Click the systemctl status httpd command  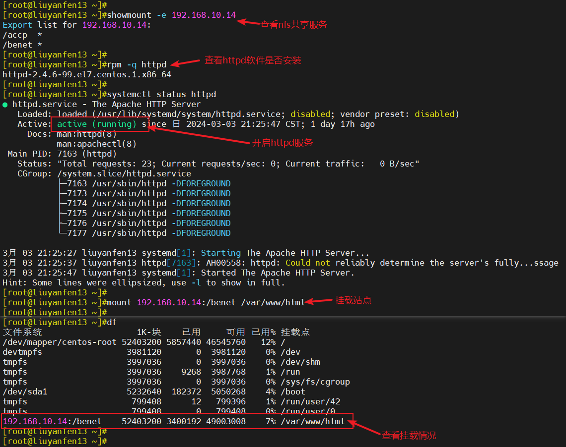point(161,94)
